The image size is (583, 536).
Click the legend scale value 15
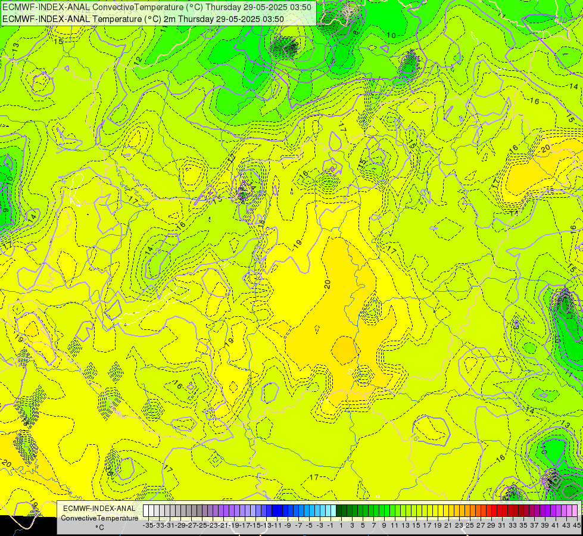pyautogui.click(x=416, y=526)
